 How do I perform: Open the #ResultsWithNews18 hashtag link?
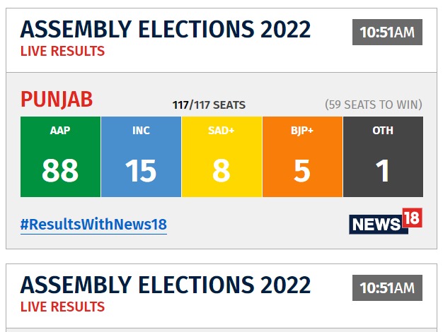pos(93,225)
